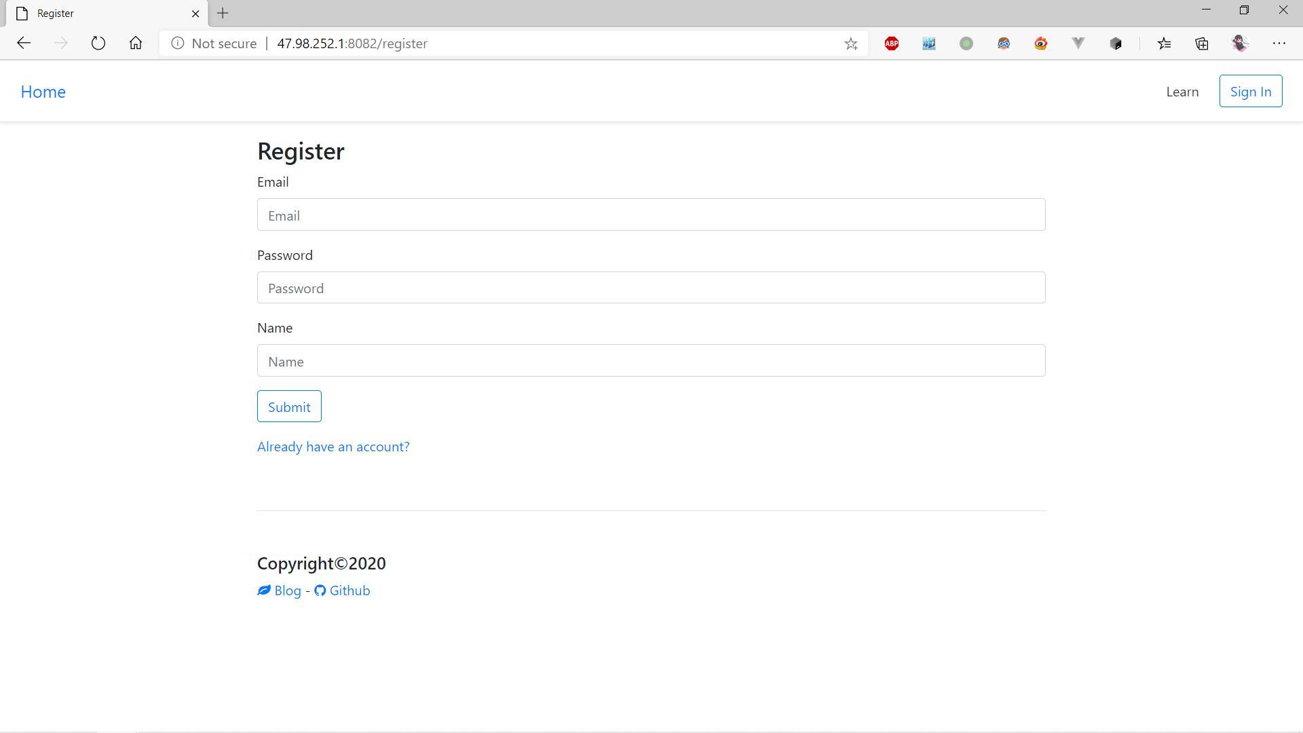Screen dimensions: 1303x733
Task: Click 'Already have an account?' link
Action: 333,447
